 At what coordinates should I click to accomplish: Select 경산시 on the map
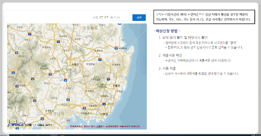90,64
